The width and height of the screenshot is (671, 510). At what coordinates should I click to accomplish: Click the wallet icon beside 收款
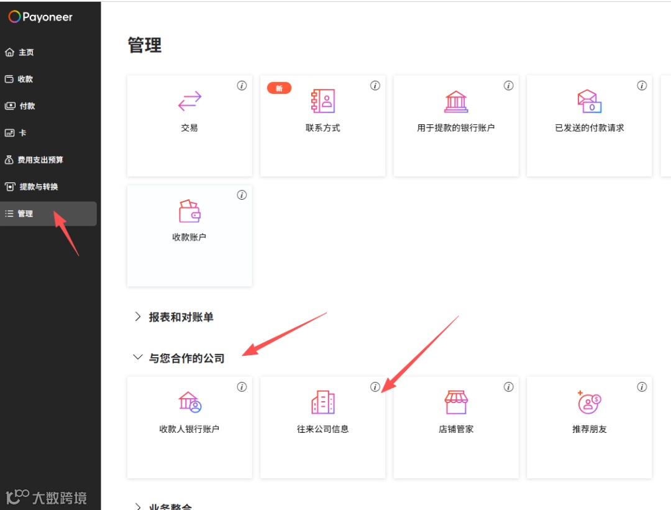pos(9,79)
